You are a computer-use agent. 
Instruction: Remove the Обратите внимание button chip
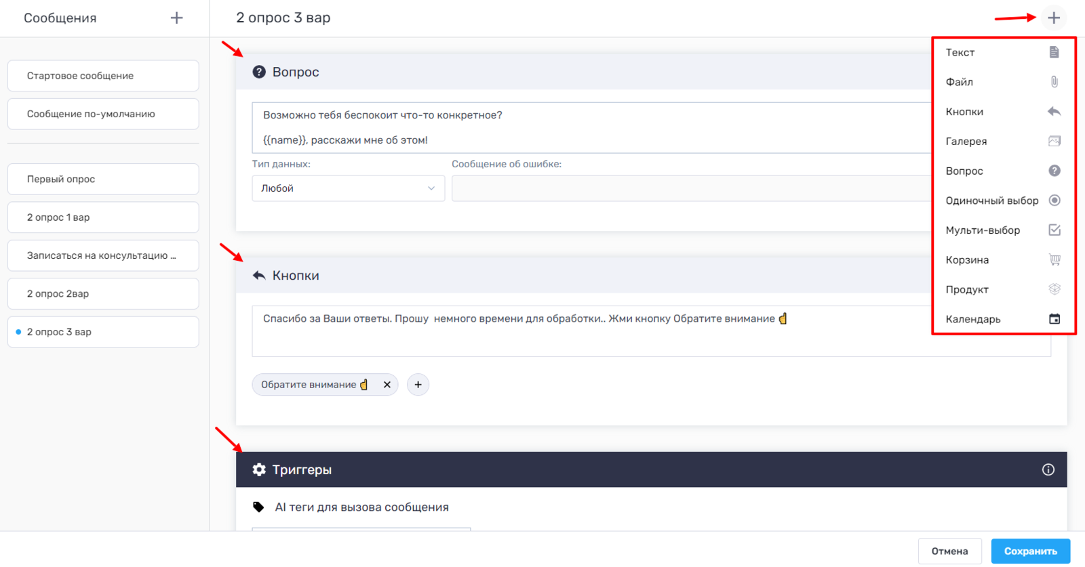387,385
